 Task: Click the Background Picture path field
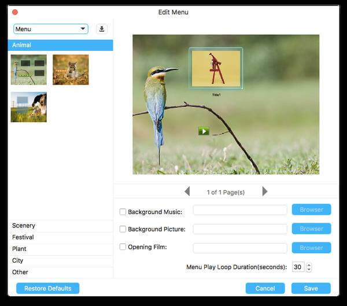click(x=240, y=229)
